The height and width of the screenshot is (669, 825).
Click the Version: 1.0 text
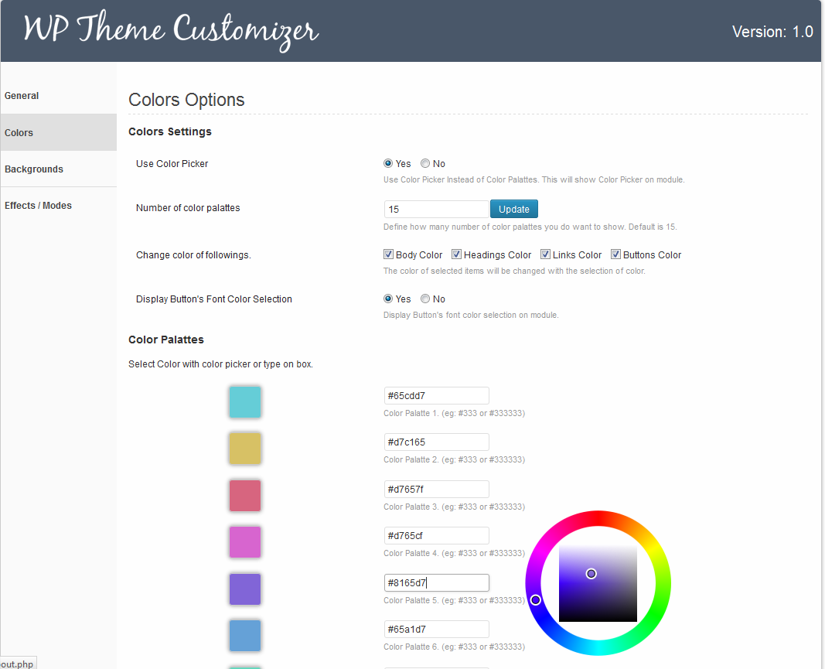pyautogui.click(x=772, y=32)
